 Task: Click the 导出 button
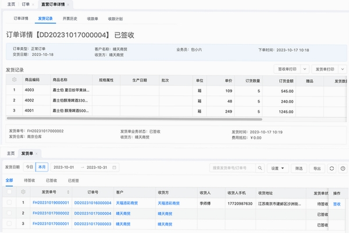pyautogui.click(x=317, y=169)
